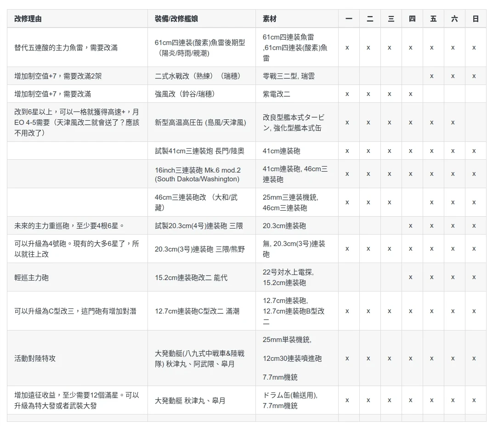Click 四 column x in 強風改 row
487x426 pixels.
click(x=411, y=94)
